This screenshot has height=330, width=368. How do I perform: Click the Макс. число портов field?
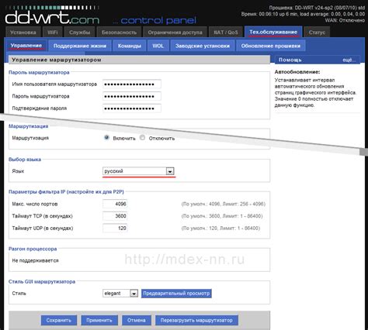click(x=115, y=204)
